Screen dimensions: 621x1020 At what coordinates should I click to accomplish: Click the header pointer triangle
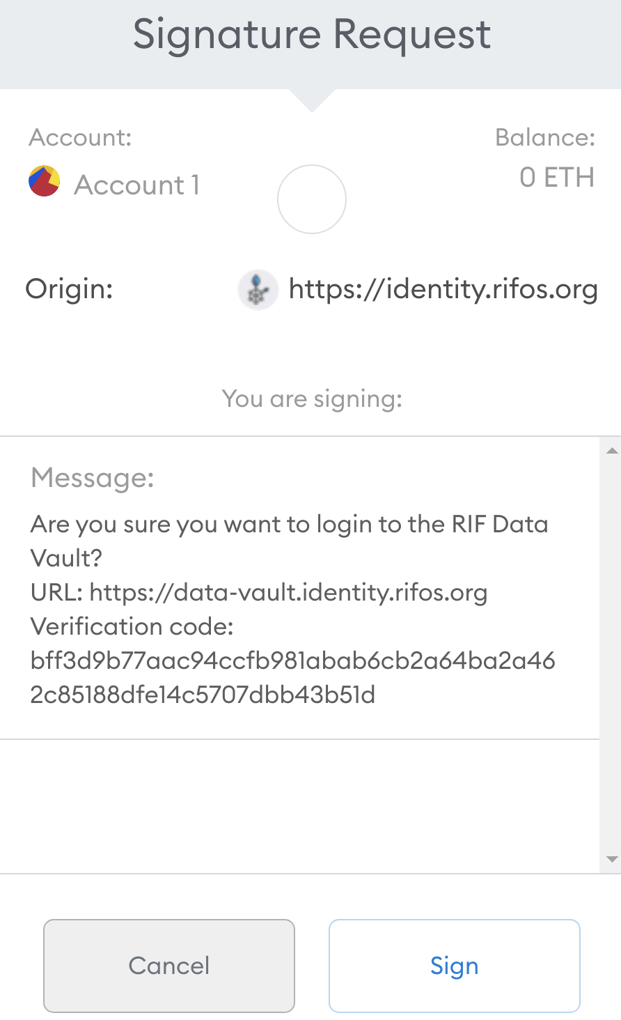(x=312, y=100)
